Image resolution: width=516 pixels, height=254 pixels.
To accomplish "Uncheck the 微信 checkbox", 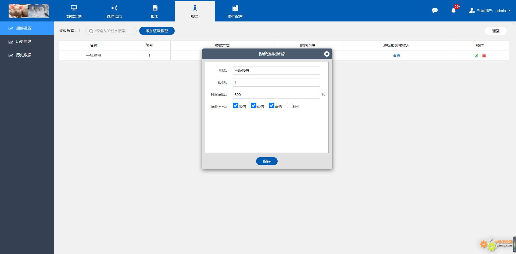I will click(236, 105).
